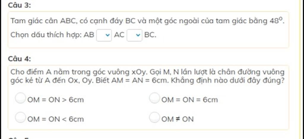Click the label text 'OM = ON > 6cm'

point(56,100)
